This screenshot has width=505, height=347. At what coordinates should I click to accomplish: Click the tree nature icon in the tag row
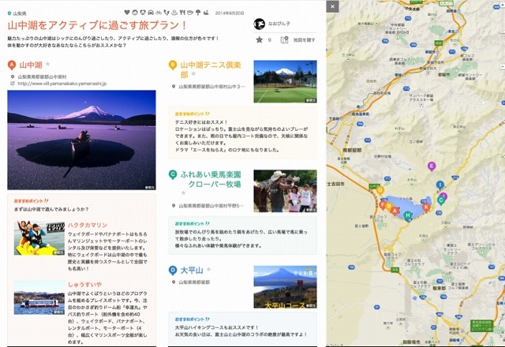click(198, 13)
